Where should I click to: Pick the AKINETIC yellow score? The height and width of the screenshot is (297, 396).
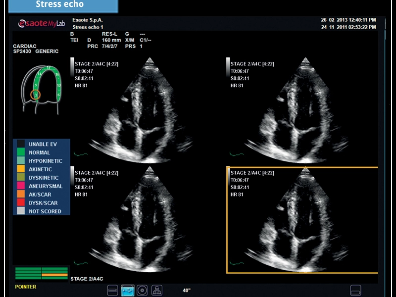(x=20, y=169)
